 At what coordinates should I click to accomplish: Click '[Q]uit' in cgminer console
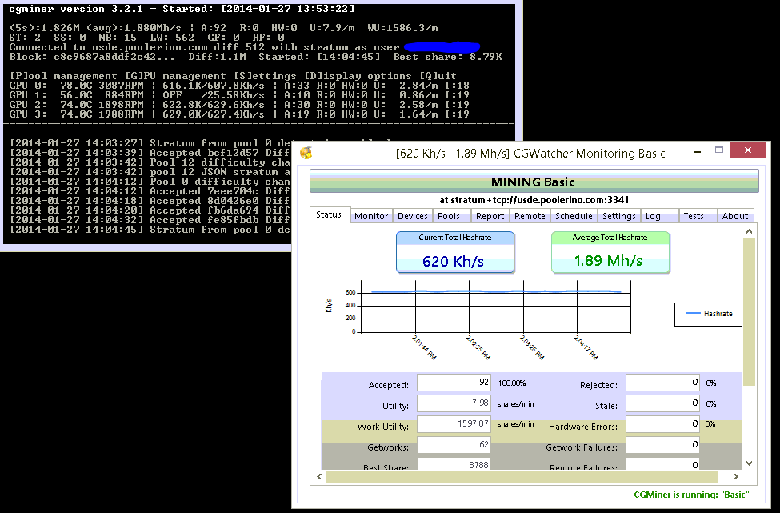438,76
